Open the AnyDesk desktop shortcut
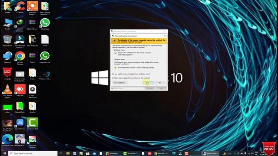 20,91
